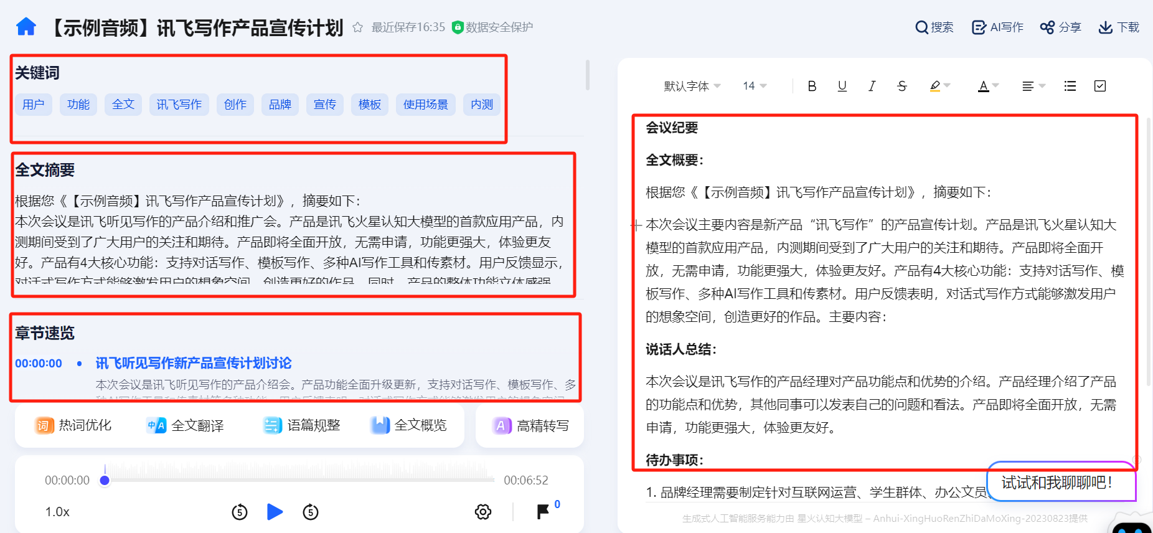The image size is (1153, 533).
Task: Click the 关键词 section heading
Action: coord(37,73)
